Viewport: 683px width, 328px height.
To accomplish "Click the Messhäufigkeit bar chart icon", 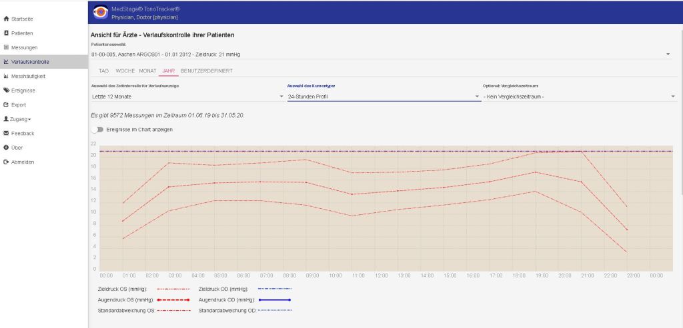I will tap(6, 76).
